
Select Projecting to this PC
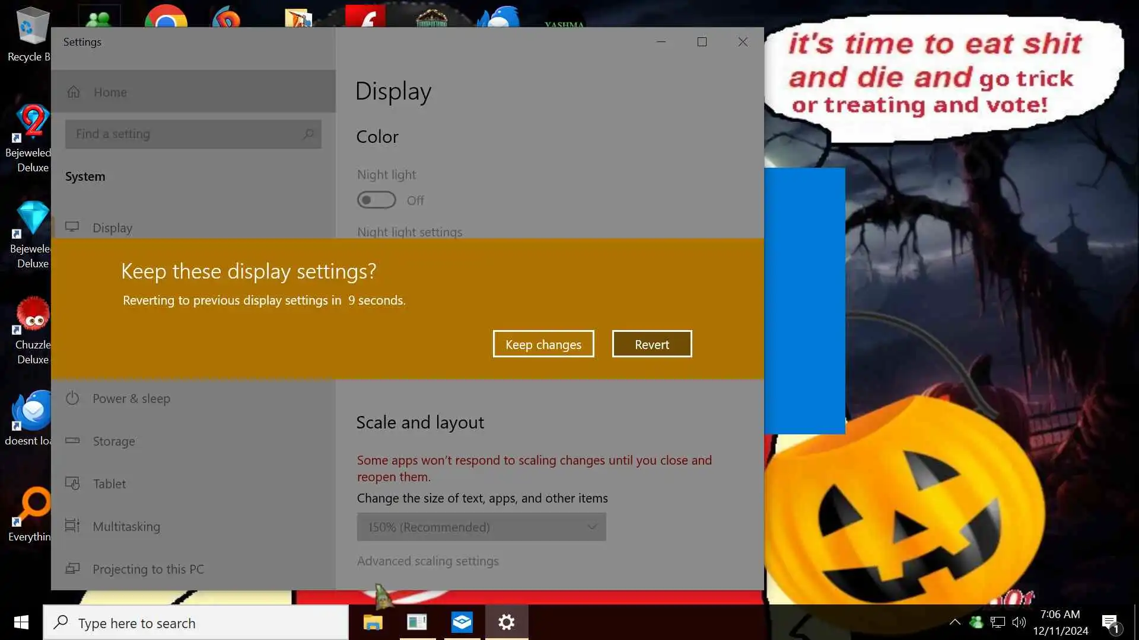[x=148, y=569]
